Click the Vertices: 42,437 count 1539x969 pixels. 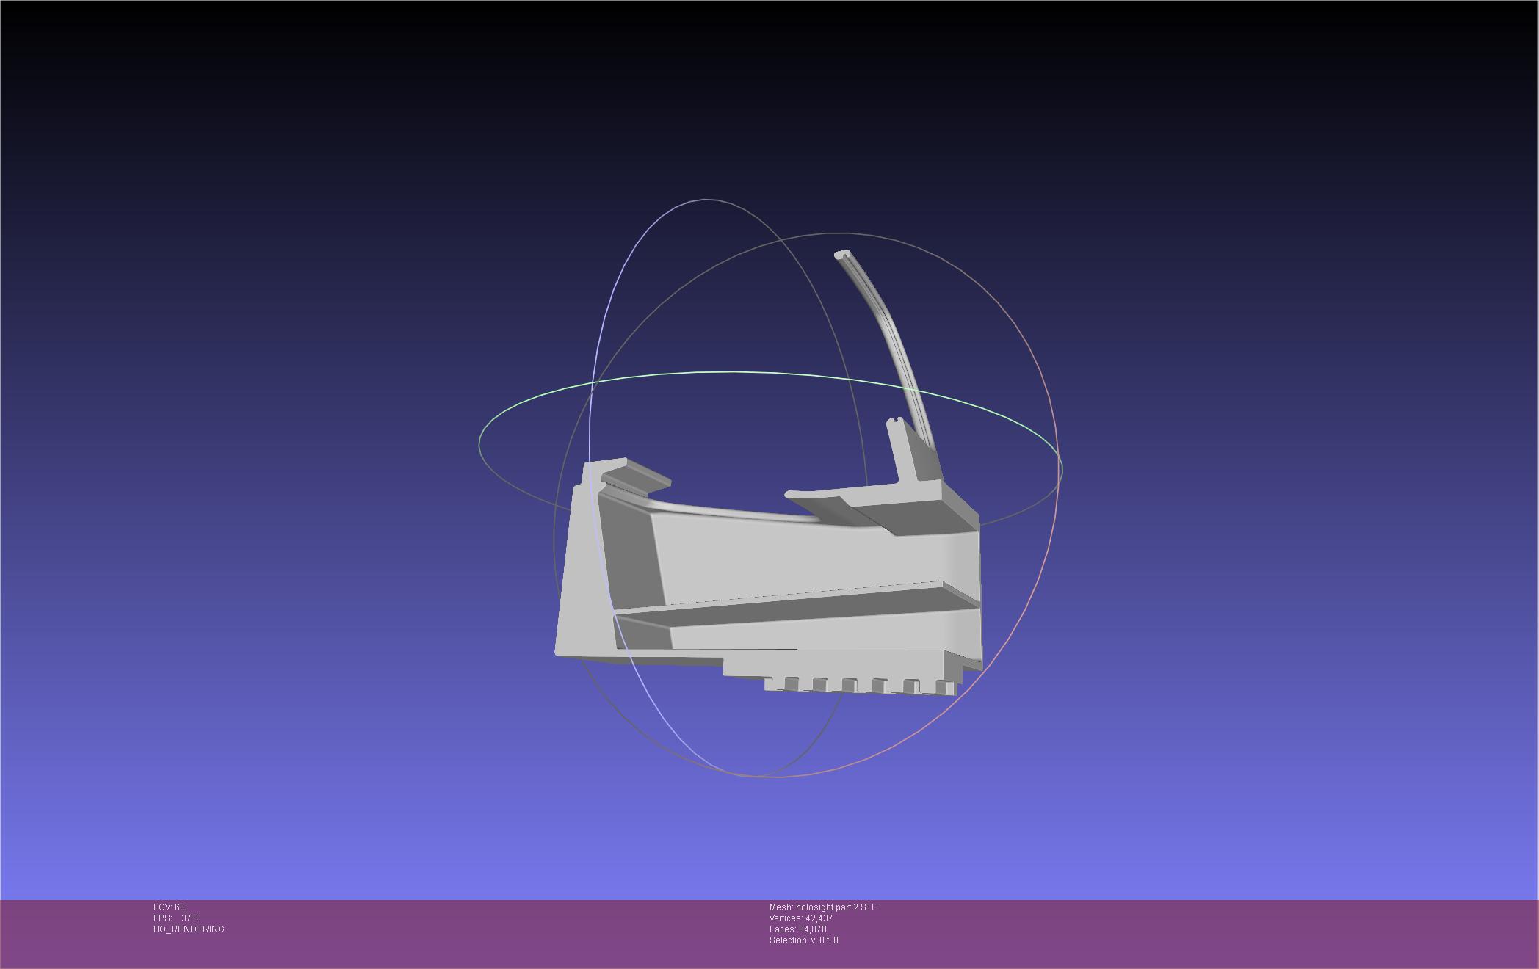[x=800, y=918]
